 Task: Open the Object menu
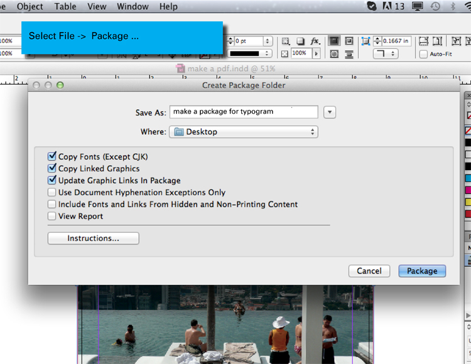[x=30, y=6]
